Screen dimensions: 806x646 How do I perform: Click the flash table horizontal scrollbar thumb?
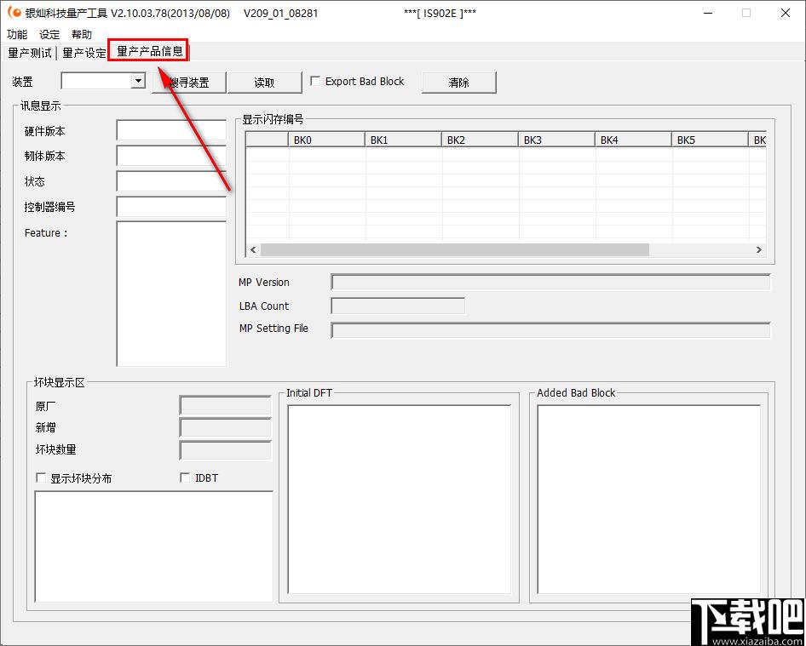pyautogui.click(x=454, y=249)
